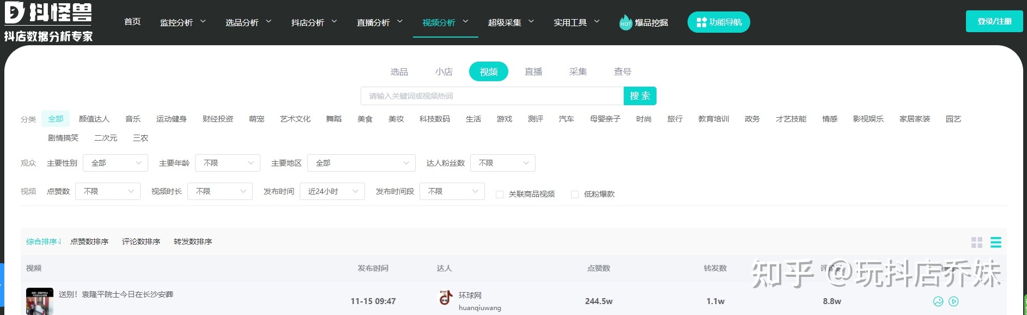Click the 搜索 search button
The height and width of the screenshot is (315, 1027).
pyautogui.click(x=640, y=96)
